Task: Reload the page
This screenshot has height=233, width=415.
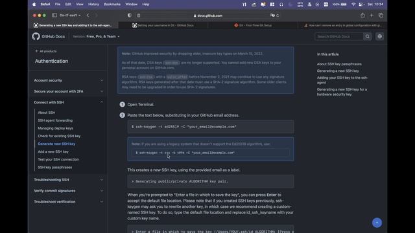Action: click(x=278, y=16)
